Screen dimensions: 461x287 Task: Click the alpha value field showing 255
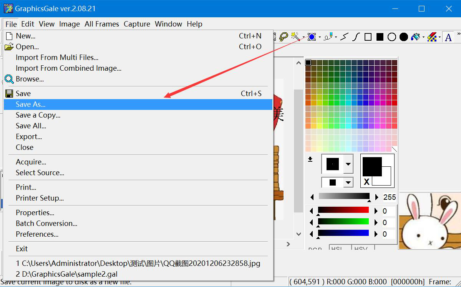390,197
